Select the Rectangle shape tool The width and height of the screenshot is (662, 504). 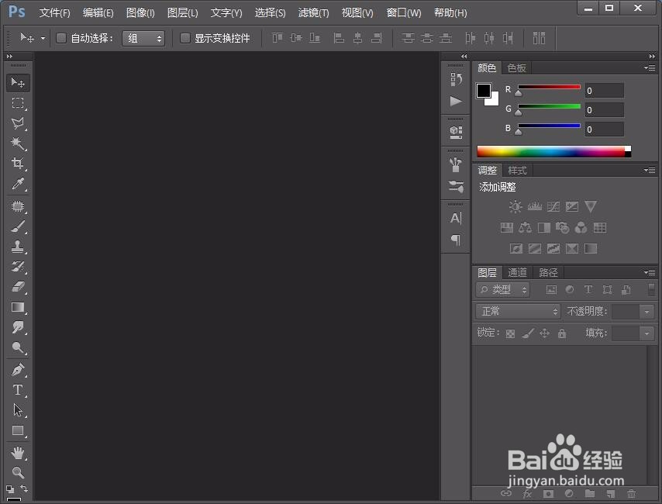click(18, 430)
